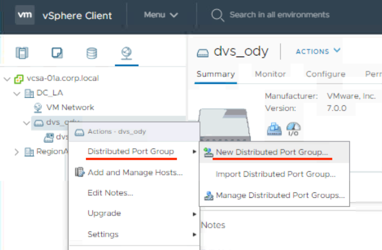Screen dimensions: 382x250
Task: Click the uplink port group icon under dvs_ody
Action: [49, 137]
